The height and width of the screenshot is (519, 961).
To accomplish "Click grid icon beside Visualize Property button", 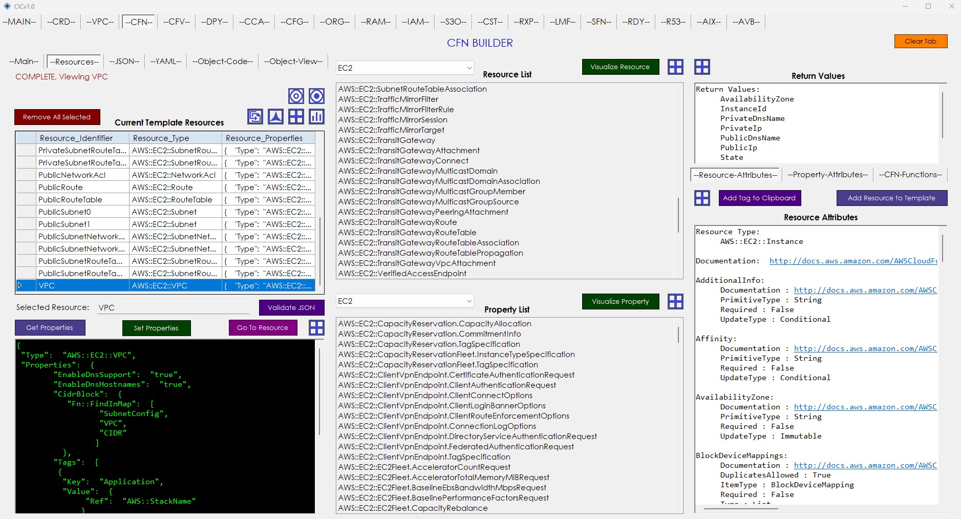I will pos(675,302).
